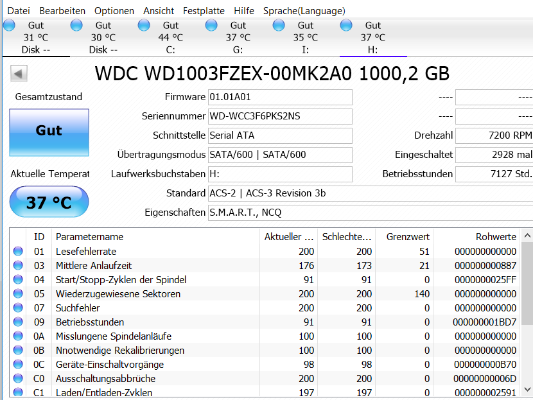Click the Gut health status button
Screen dimensions: 533x400
tap(49, 132)
